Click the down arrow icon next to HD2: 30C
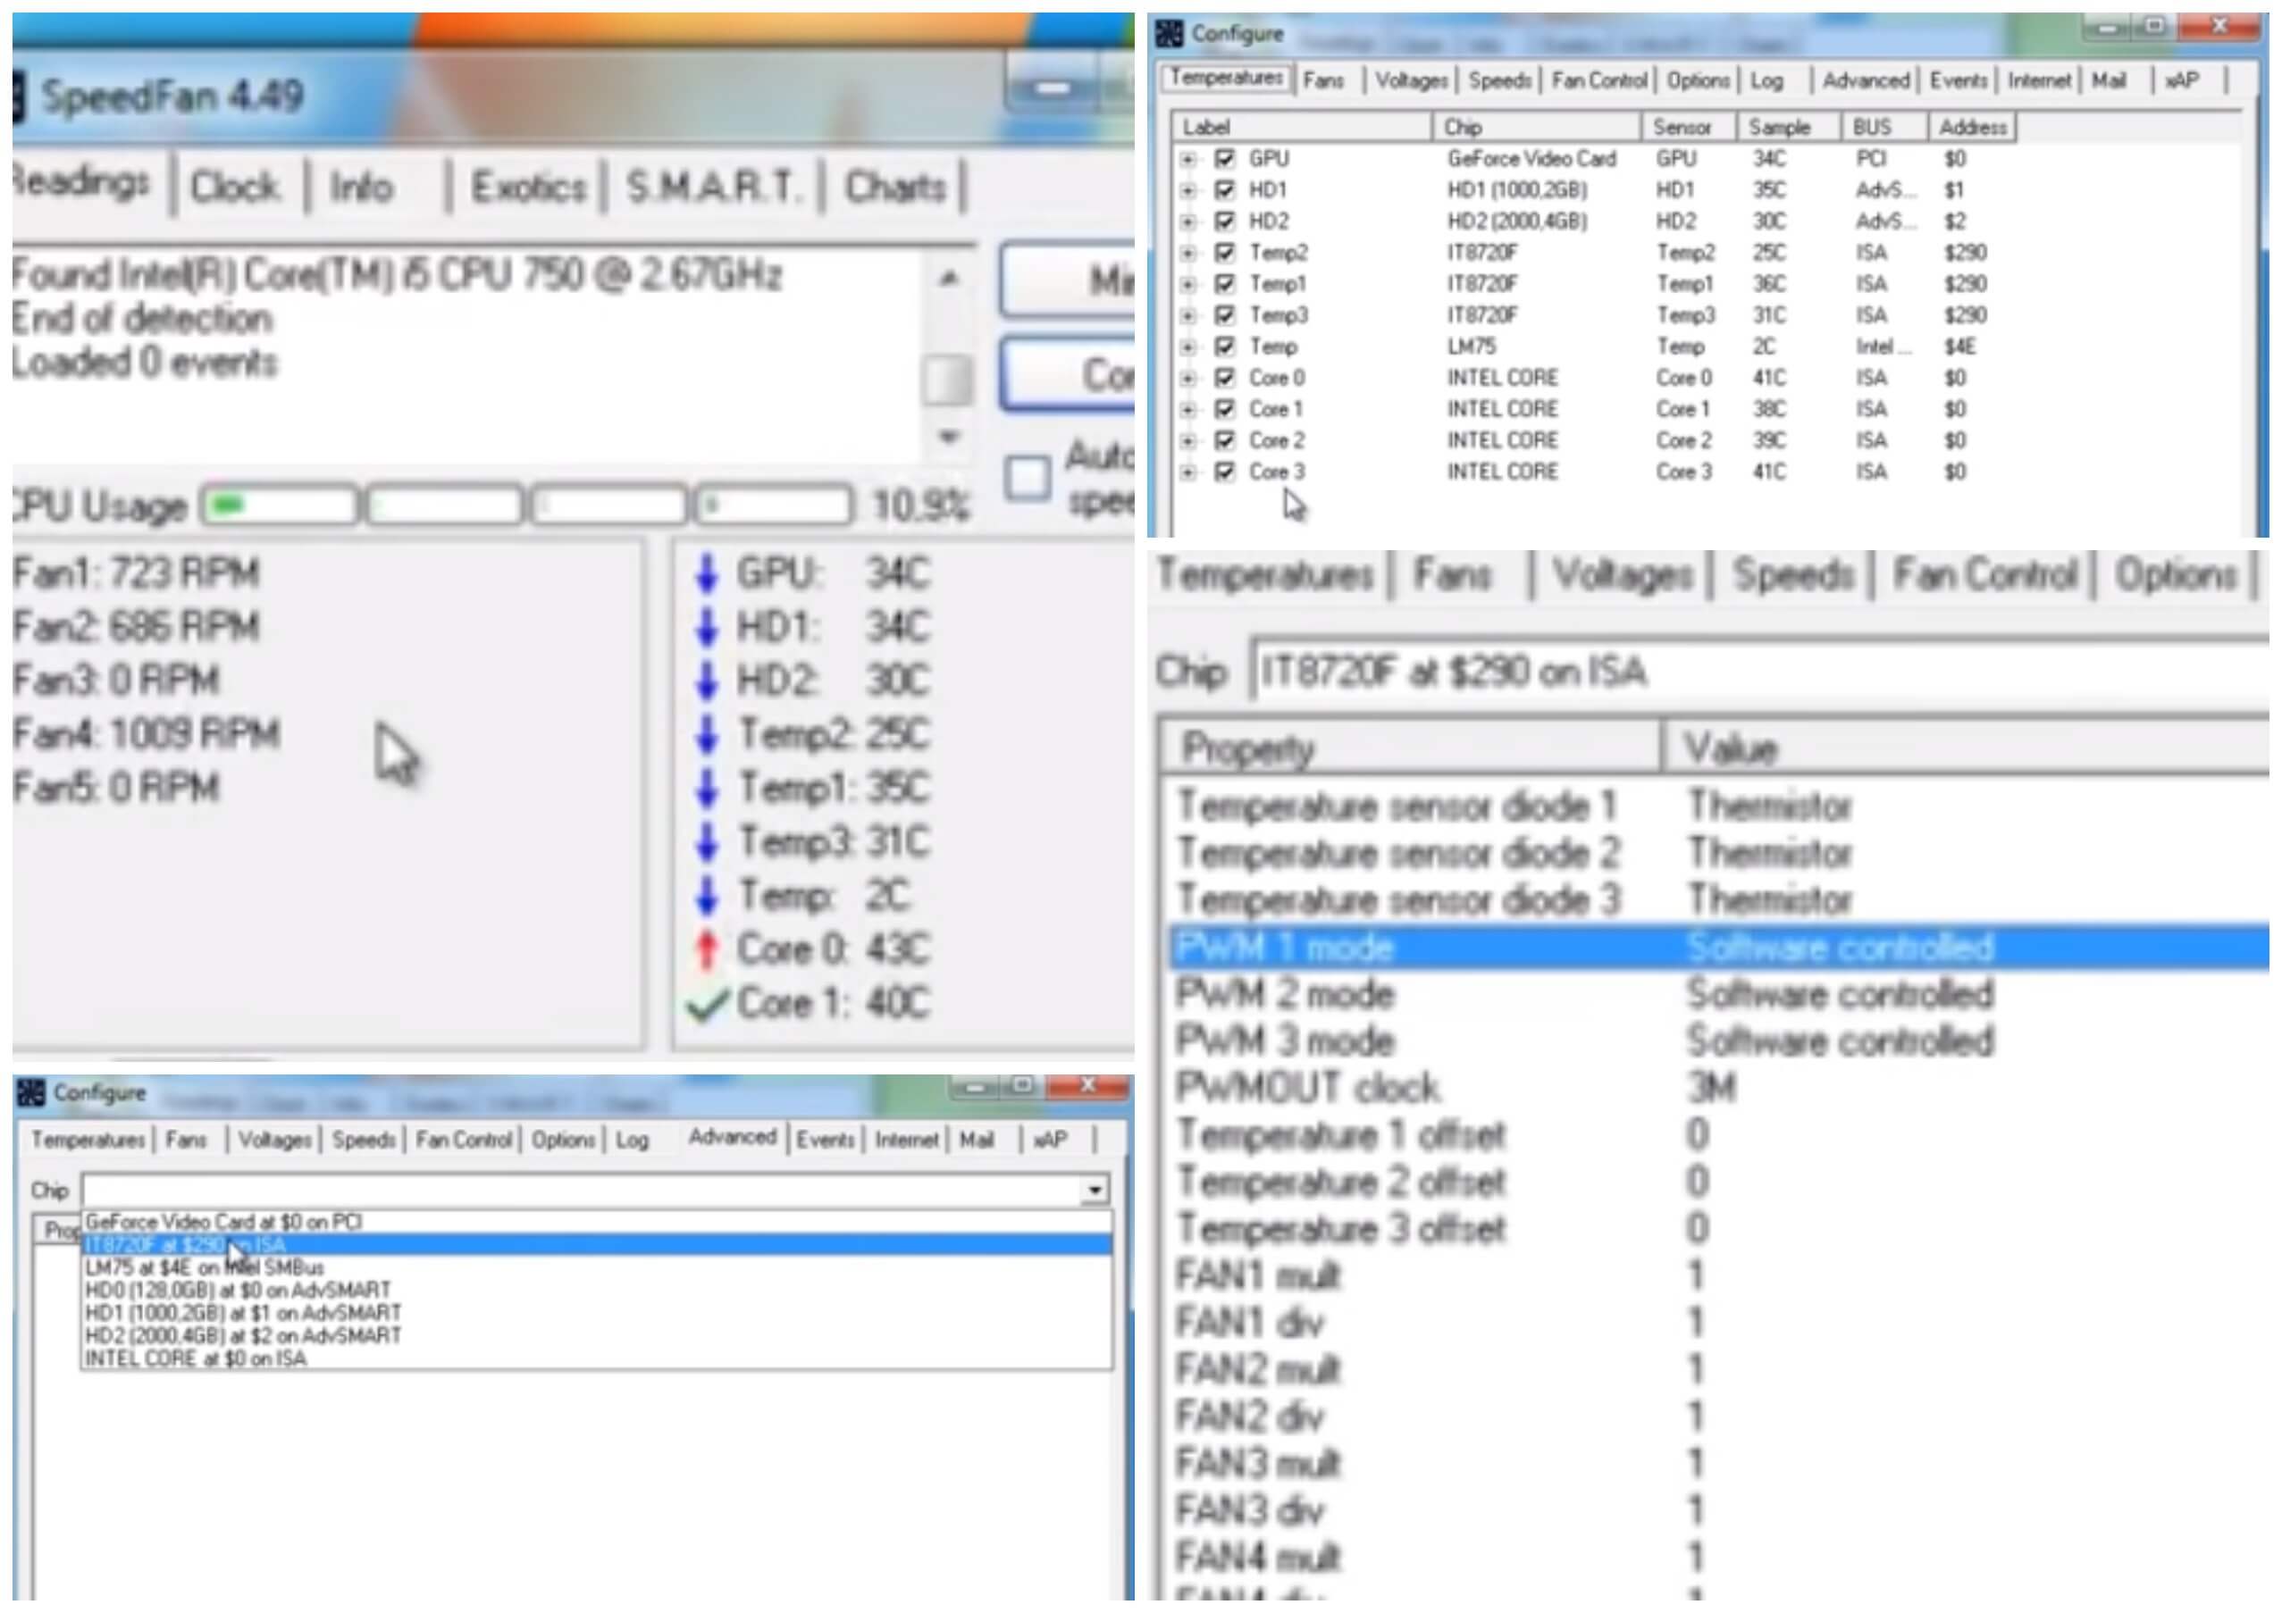The image size is (2282, 1613). pos(707,681)
